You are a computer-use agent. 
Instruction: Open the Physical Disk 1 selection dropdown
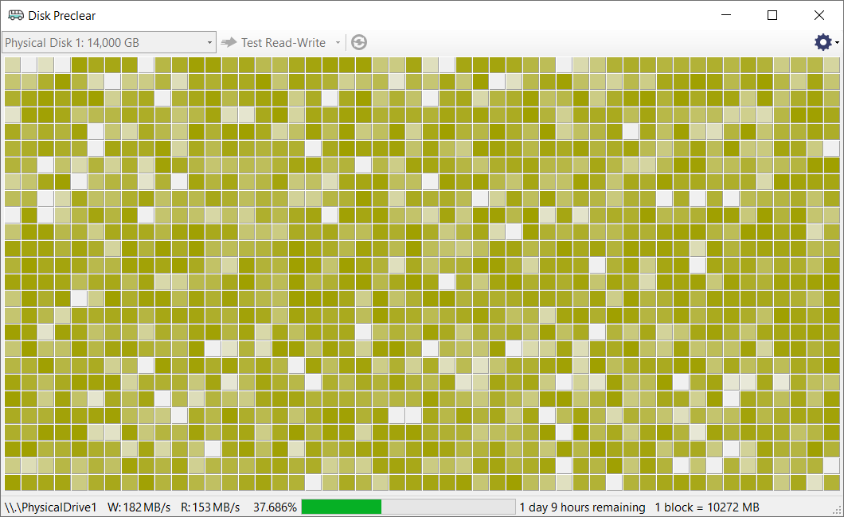point(108,42)
